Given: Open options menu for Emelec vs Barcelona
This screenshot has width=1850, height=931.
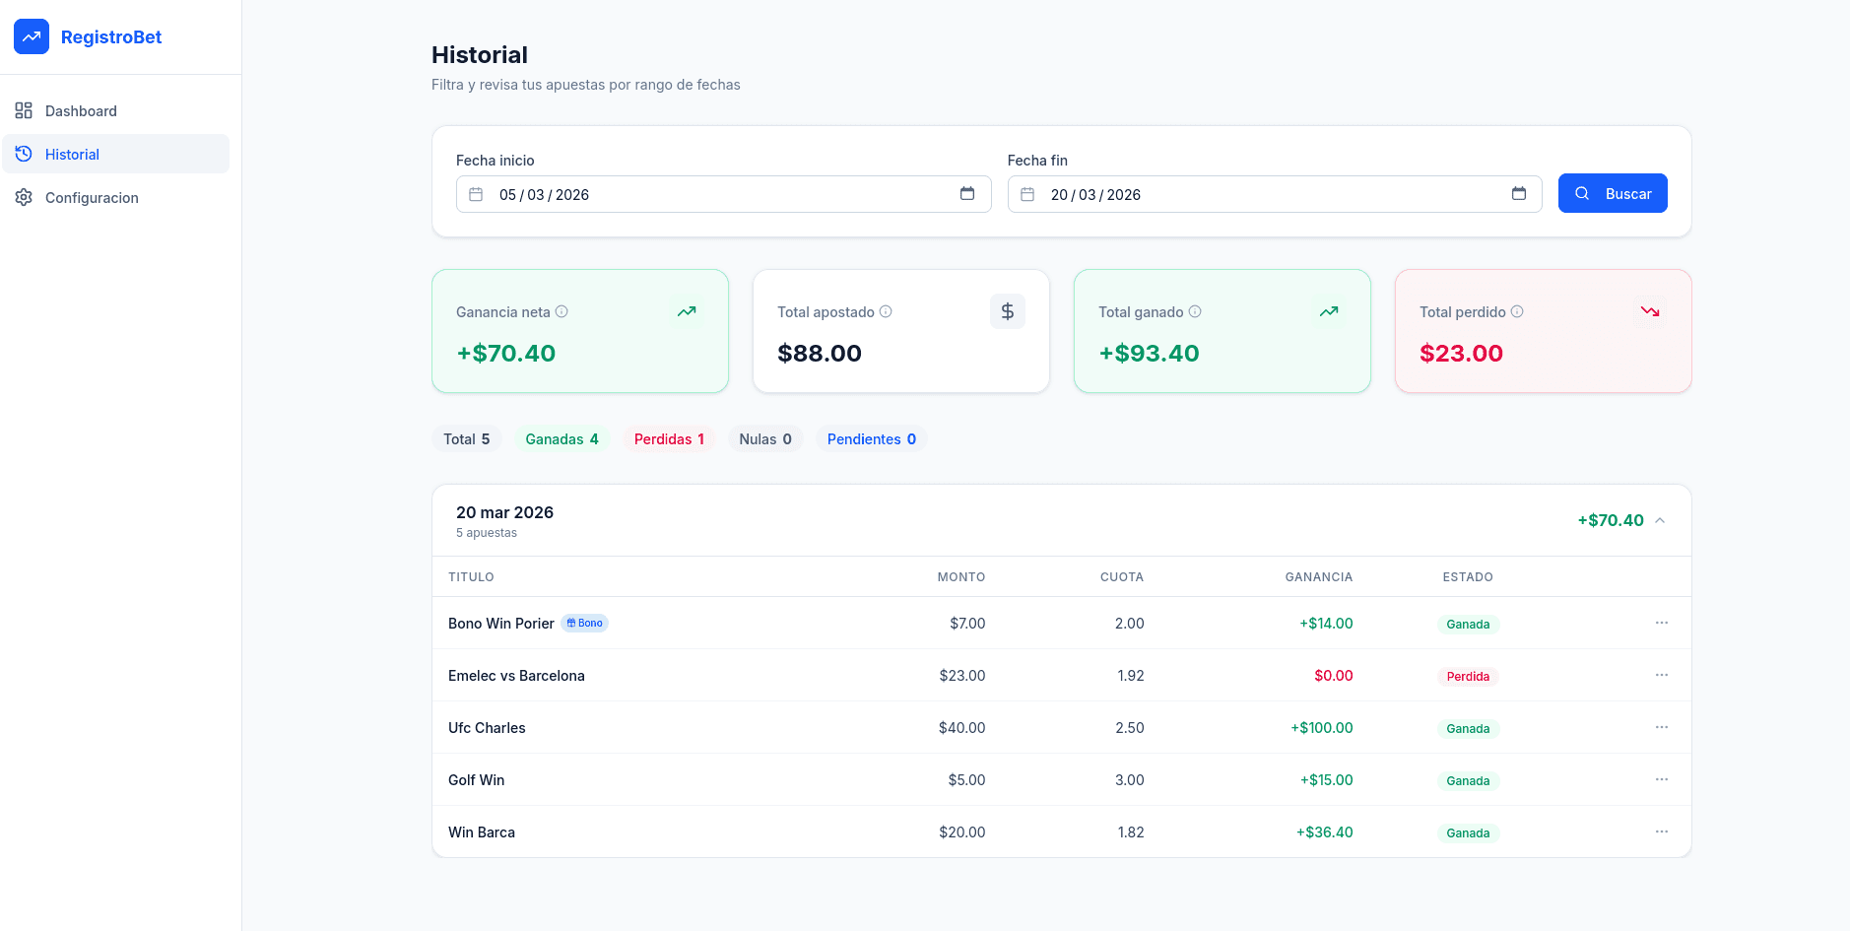Looking at the screenshot, I should pyautogui.click(x=1662, y=675).
